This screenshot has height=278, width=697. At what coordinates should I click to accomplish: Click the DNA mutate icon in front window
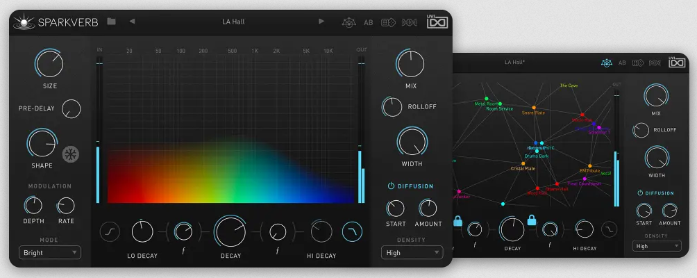[x=409, y=22]
